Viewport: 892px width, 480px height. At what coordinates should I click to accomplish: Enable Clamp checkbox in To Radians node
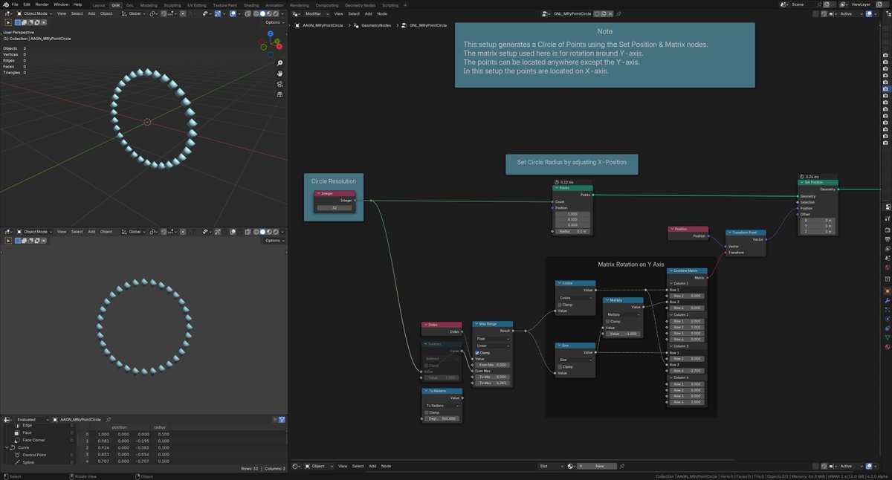[x=427, y=412]
